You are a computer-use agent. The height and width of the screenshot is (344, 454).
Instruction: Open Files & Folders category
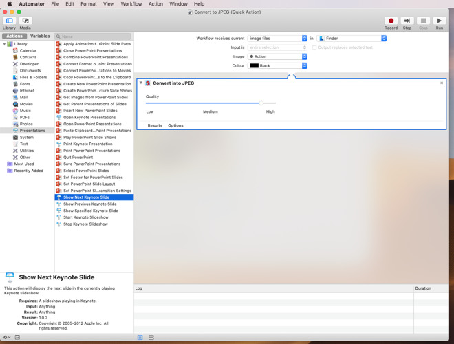33,77
